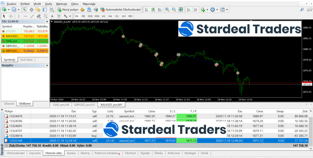Select XAUUSD row in Market Watch

click(25, 36)
